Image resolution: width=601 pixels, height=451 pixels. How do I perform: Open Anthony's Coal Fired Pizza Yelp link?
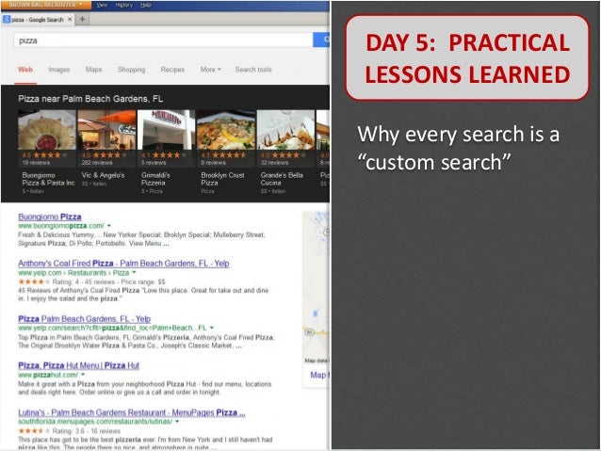coord(123,264)
